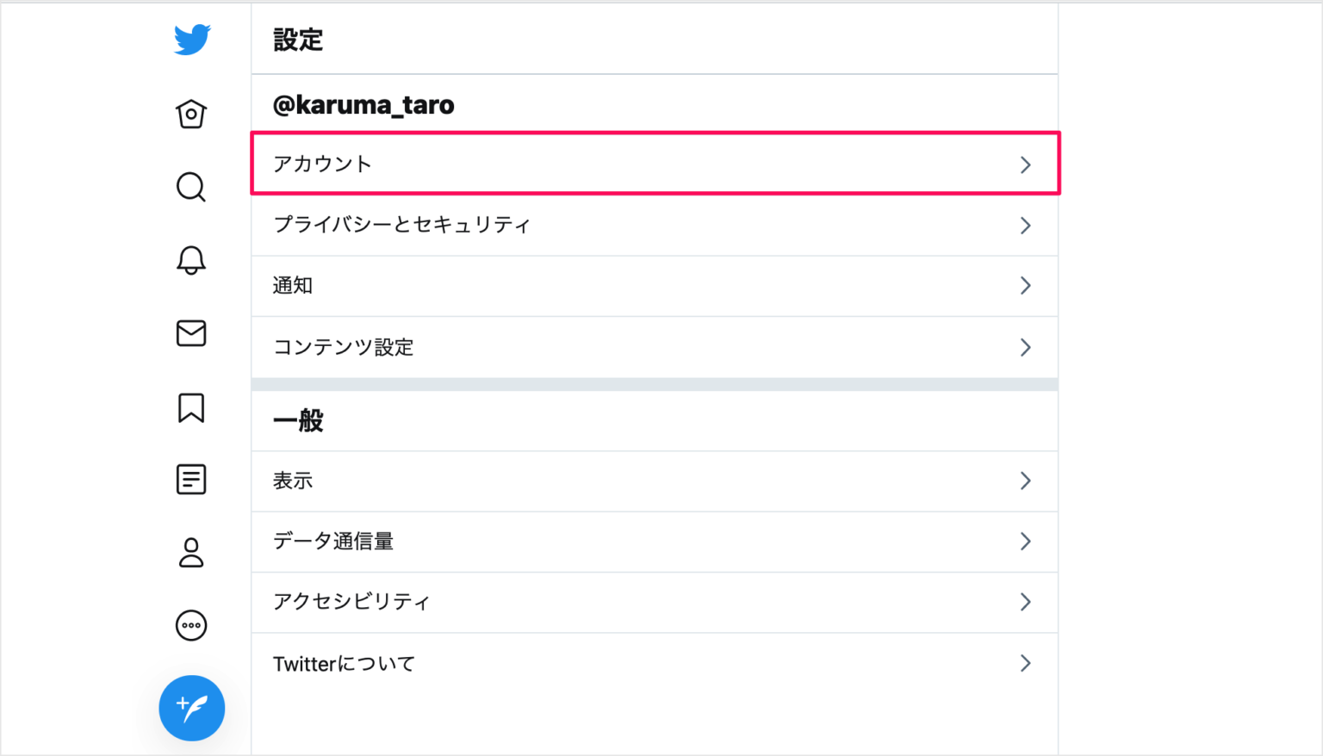
Task: Open the Home icon in sidebar
Action: click(x=190, y=113)
